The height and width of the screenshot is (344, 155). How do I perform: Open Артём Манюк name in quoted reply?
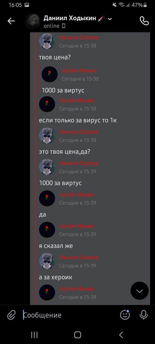[x=79, y=71]
